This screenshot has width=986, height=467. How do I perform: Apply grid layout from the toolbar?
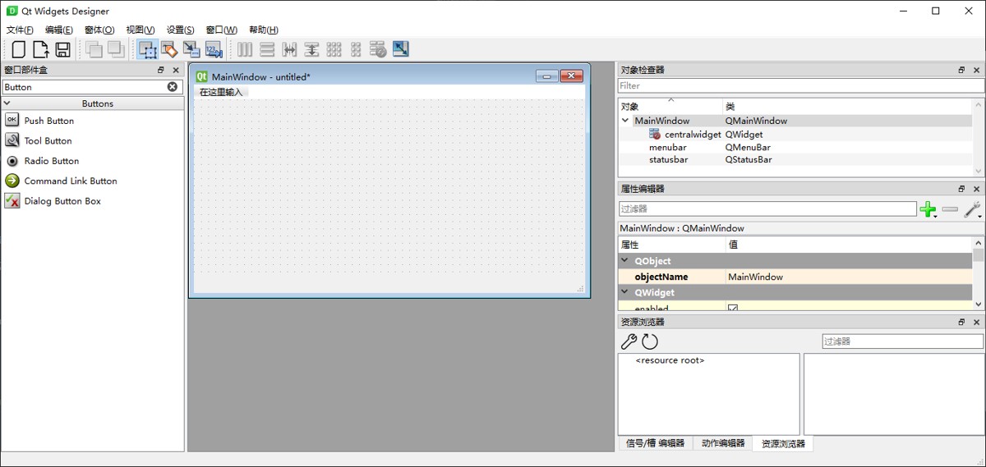pos(334,49)
